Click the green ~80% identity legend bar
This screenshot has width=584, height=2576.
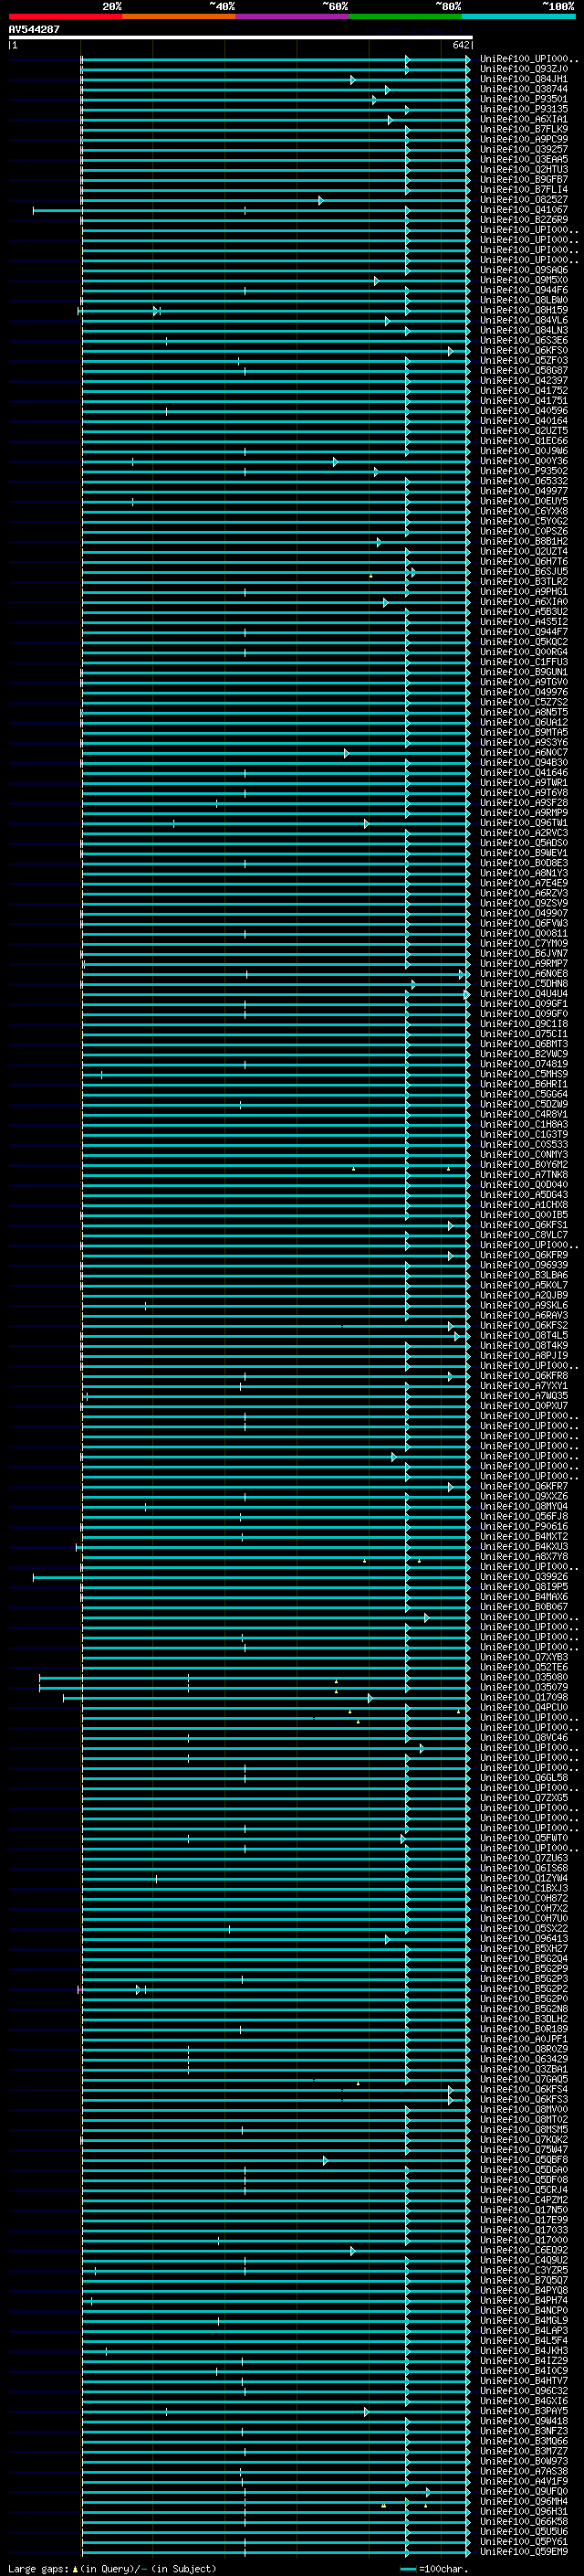click(405, 16)
